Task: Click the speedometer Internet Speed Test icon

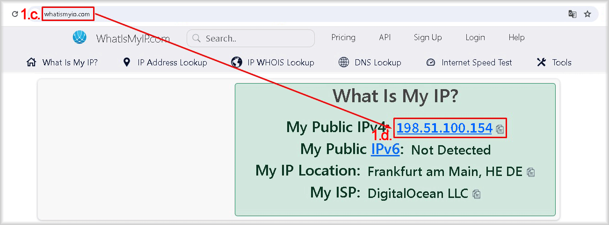Action: [431, 63]
